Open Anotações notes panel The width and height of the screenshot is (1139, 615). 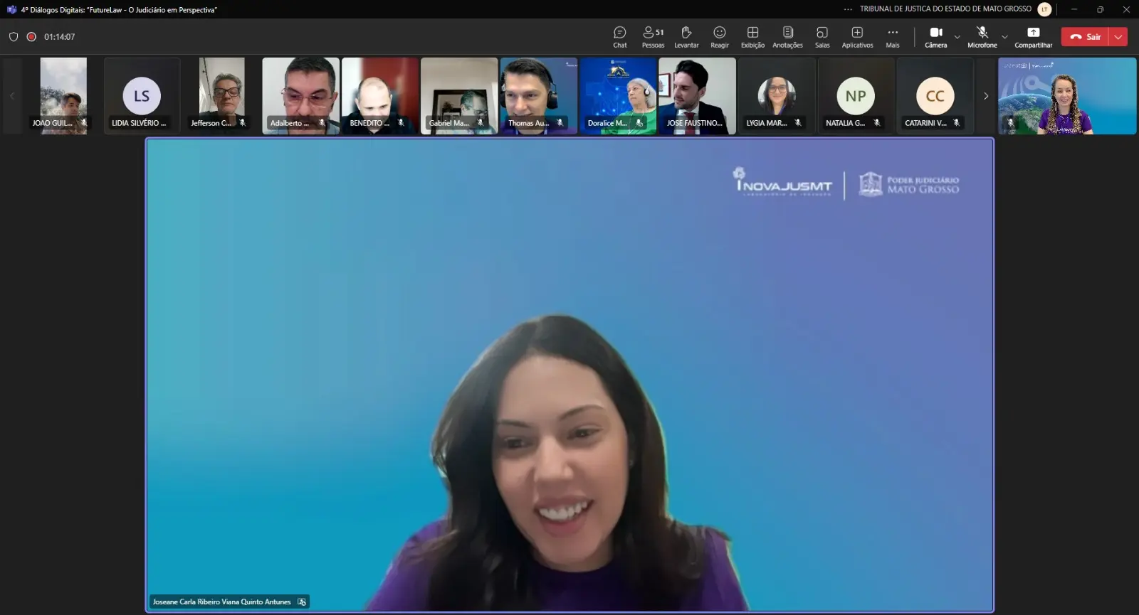tap(787, 37)
